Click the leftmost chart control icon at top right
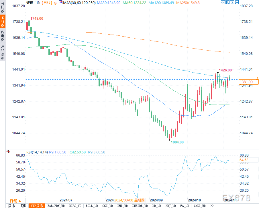The height and width of the screenshot is (208, 259). pos(223,3)
